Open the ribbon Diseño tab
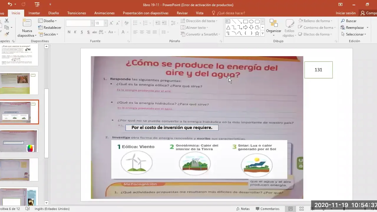The image size is (377, 212). pyautogui.click(x=54, y=13)
